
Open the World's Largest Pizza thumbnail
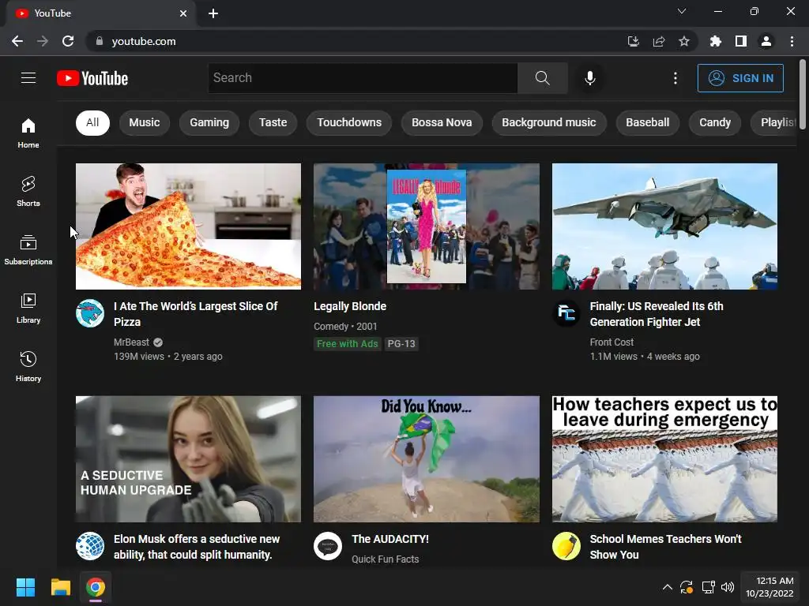188,226
